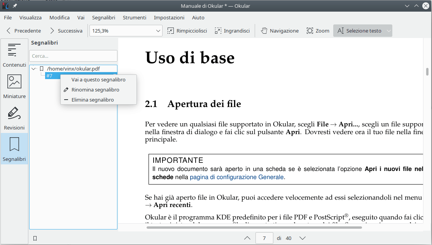Image resolution: width=432 pixels, height=245 pixels.
Task: Open the Strumenti menu
Action: tap(135, 17)
